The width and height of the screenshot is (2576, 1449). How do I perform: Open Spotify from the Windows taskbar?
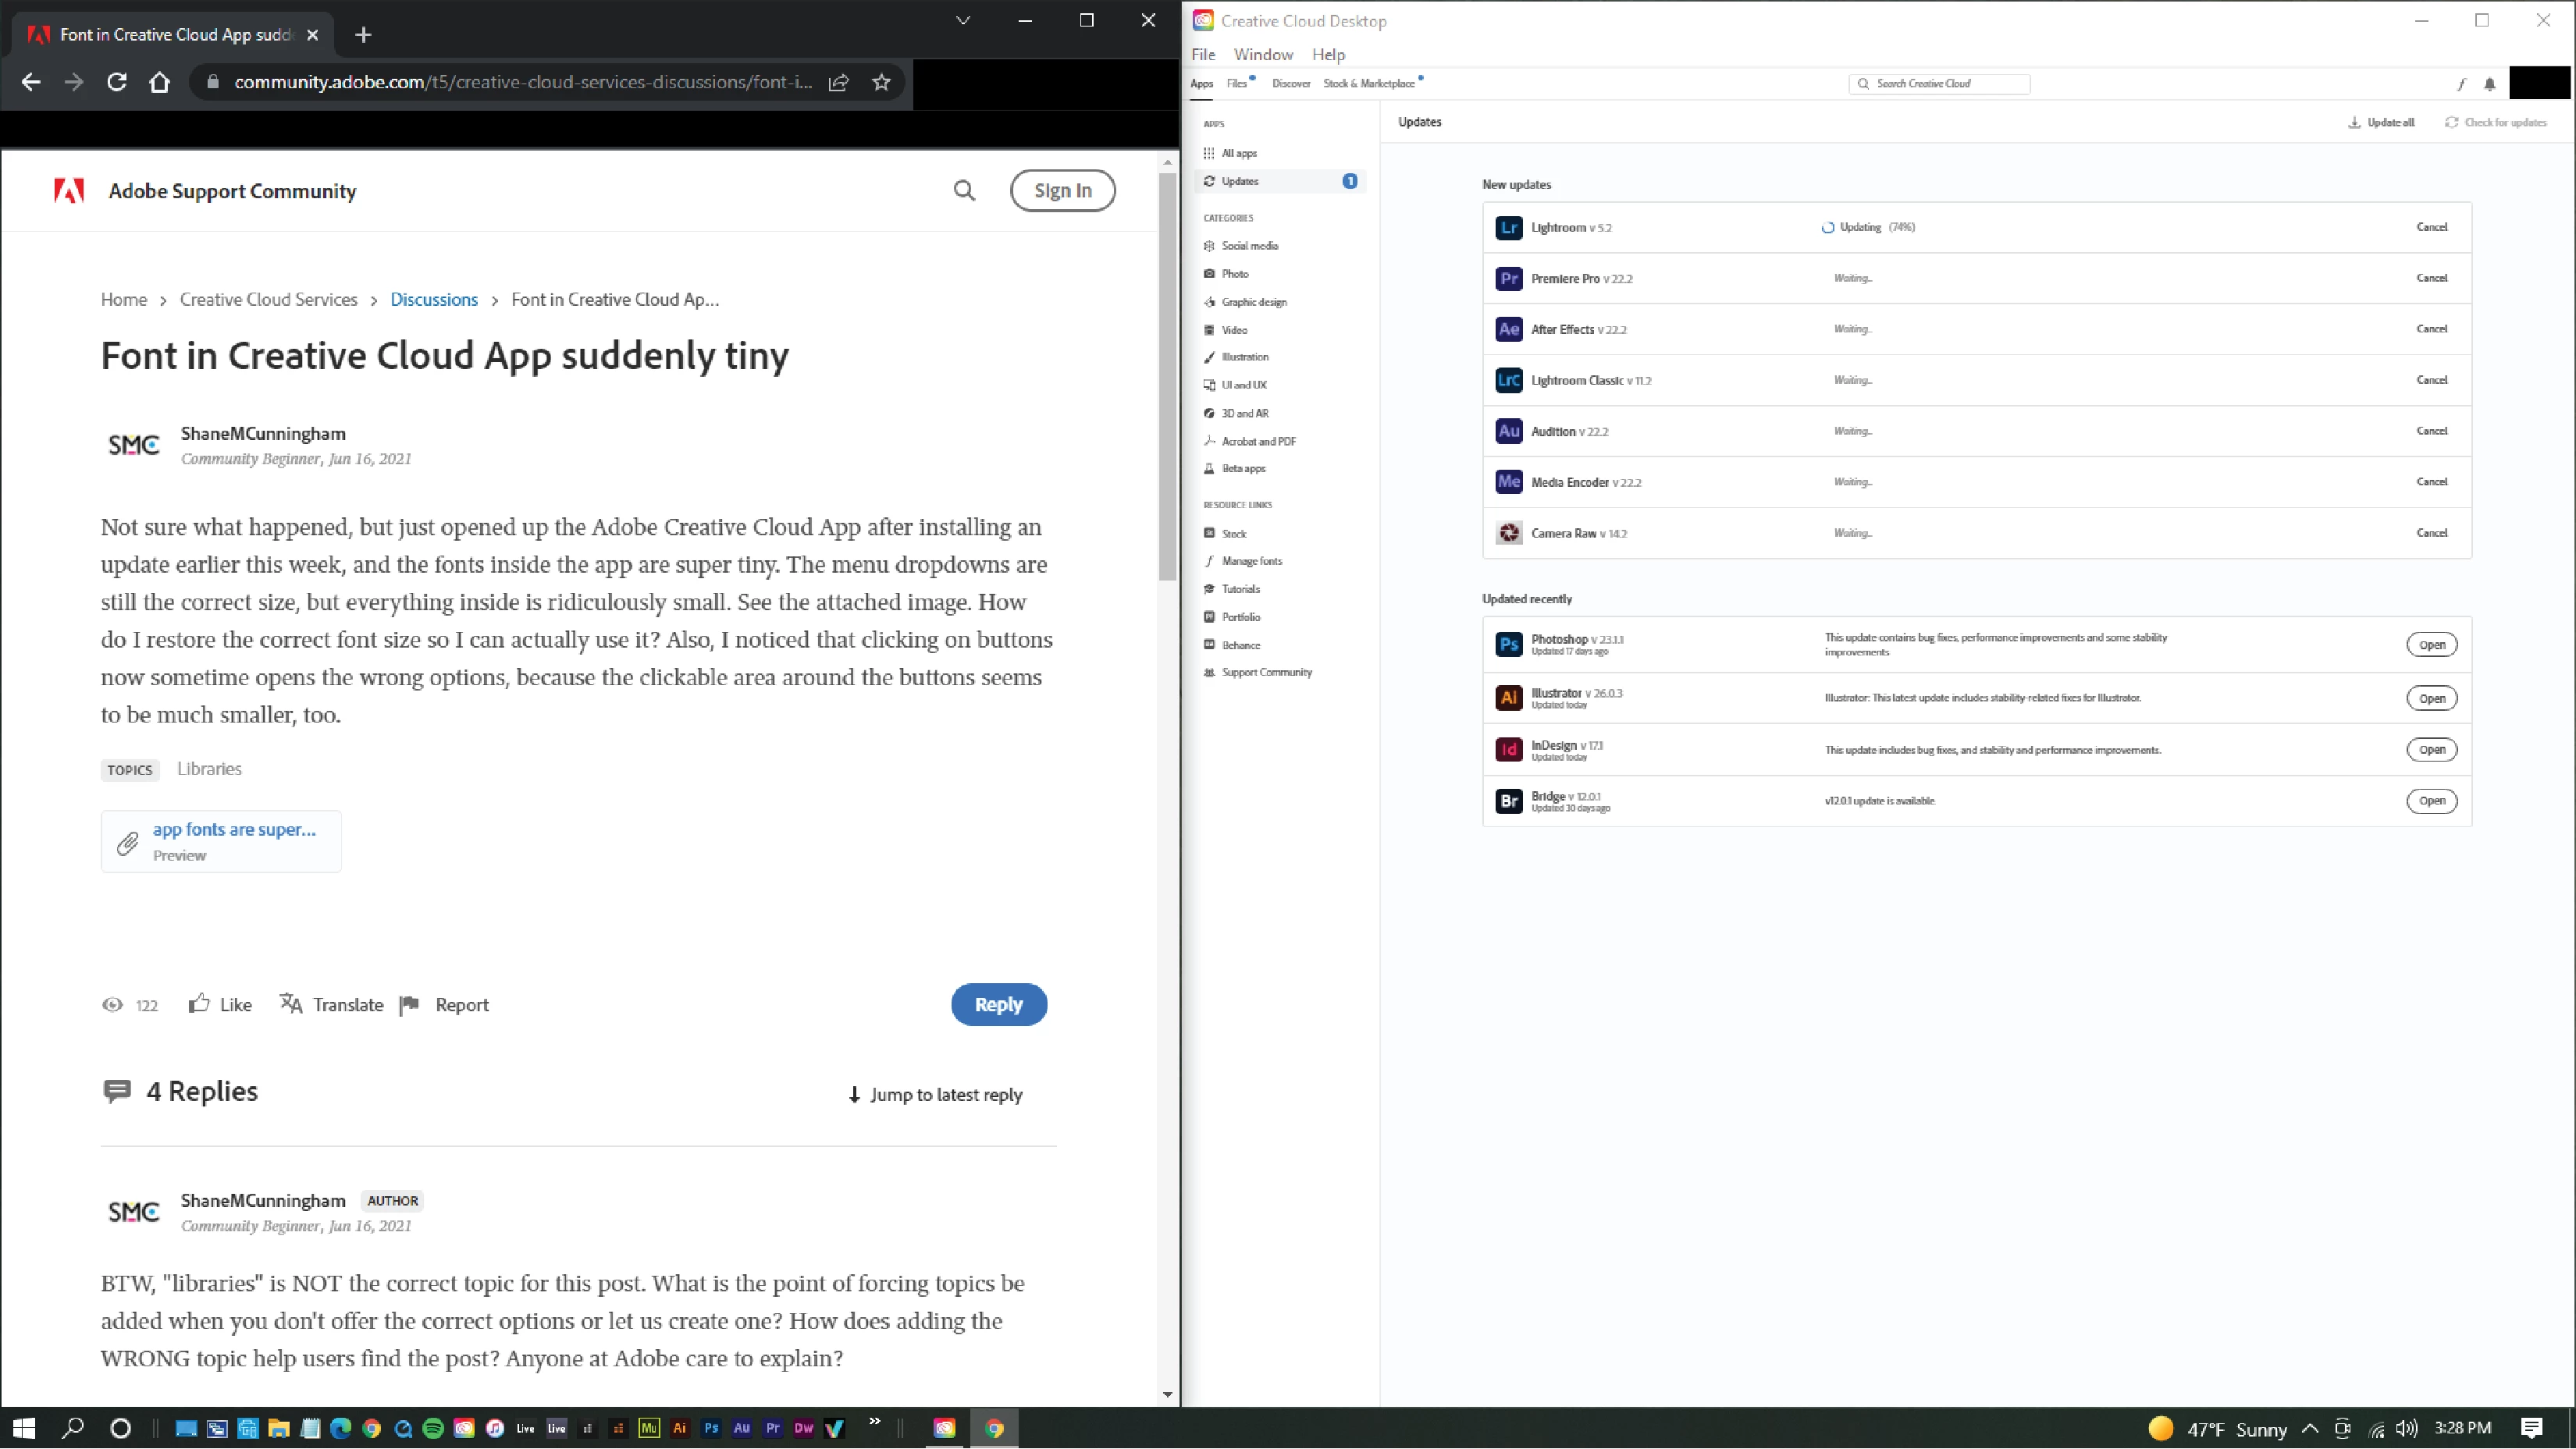433,1428
